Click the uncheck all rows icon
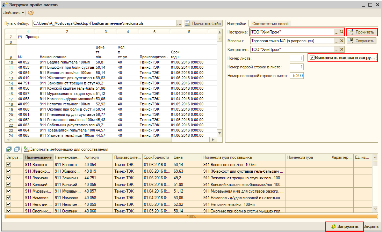Screen dimensions: 382x232 tap(16, 149)
